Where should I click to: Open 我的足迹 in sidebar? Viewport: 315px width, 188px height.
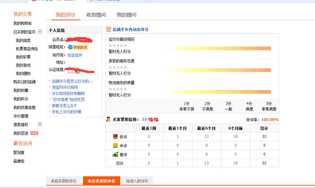coord(21,133)
